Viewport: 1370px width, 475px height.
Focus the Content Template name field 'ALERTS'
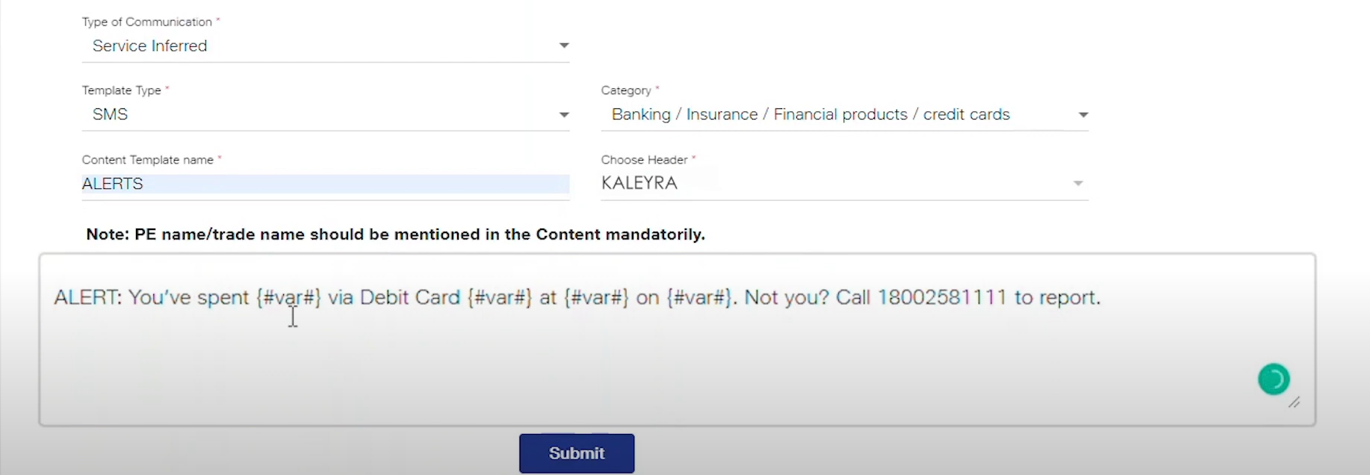326,184
